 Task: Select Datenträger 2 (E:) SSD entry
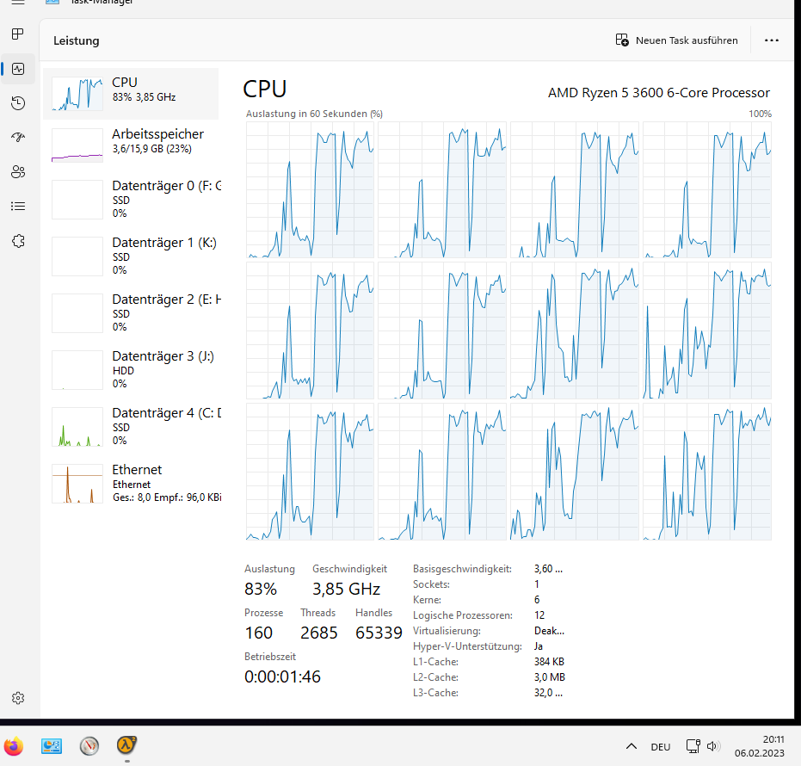pyautogui.click(x=131, y=312)
